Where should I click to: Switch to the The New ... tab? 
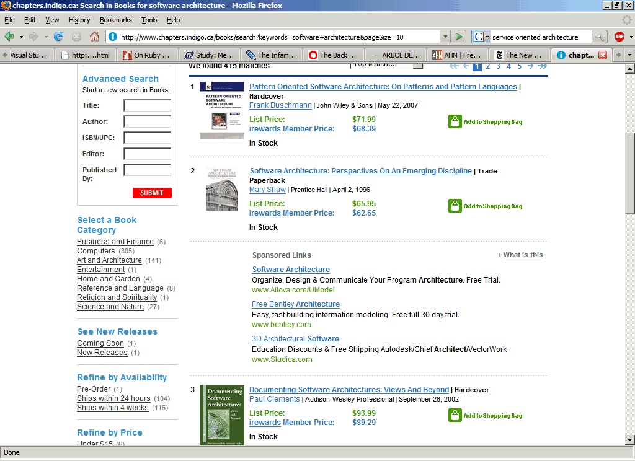(x=520, y=55)
